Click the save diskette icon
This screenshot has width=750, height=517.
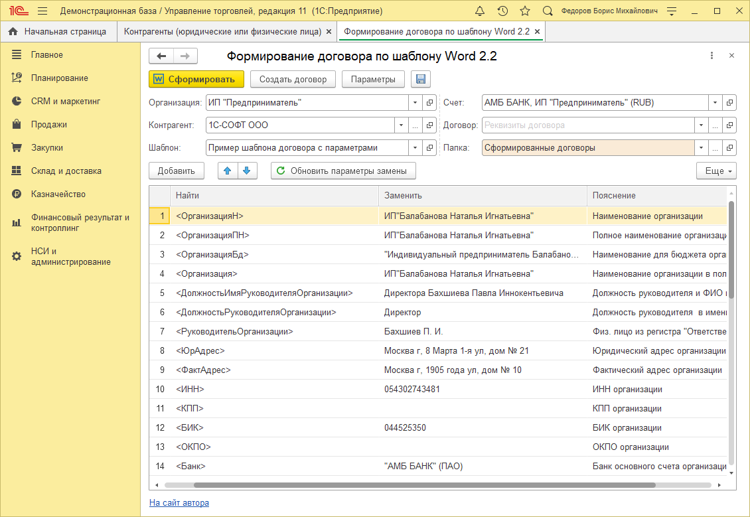tap(420, 80)
